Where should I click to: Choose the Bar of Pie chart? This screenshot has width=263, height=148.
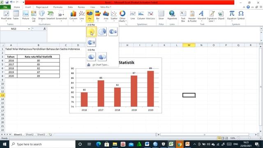point(91,42)
